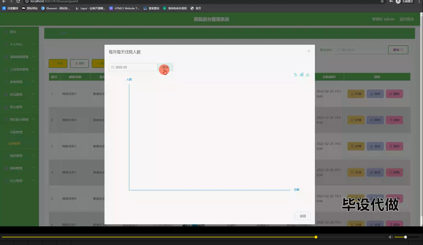423x245 pixels.
Task: Click the 病房名称 column header
Action: coord(75,77)
